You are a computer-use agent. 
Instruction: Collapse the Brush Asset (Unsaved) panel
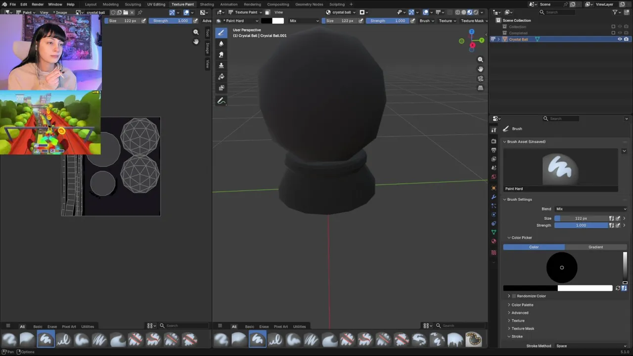tap(526, 142)
